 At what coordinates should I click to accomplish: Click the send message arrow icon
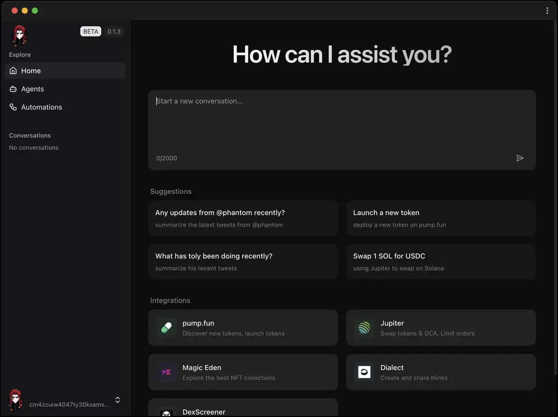click(520, 158)
